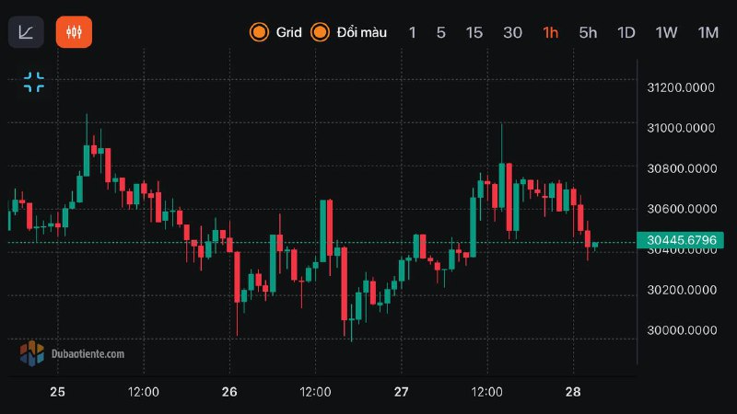Image resolution: width=737 pixels, height=414 pixels.
Task: Click the current price label 30445.6796
Action: (680, 242)
